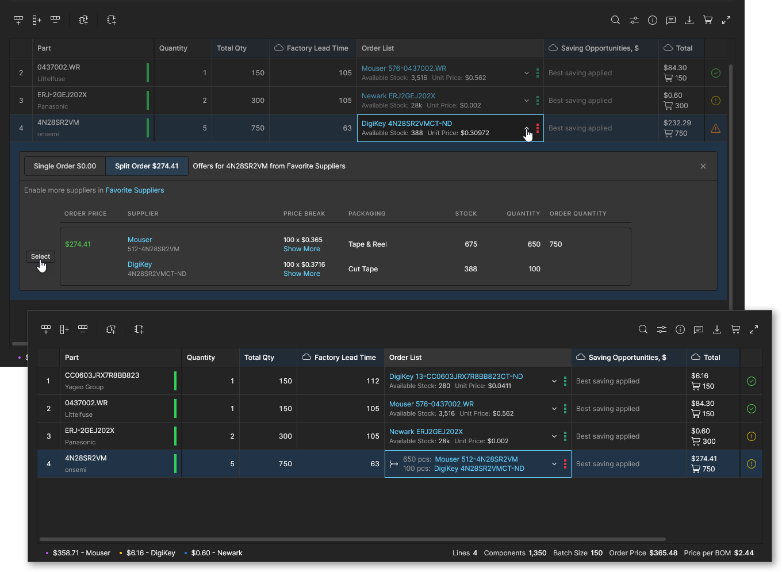Click the fullscreen expand icon in lower panel
This screenshot has height=572, width=782.
click(754, 329)
